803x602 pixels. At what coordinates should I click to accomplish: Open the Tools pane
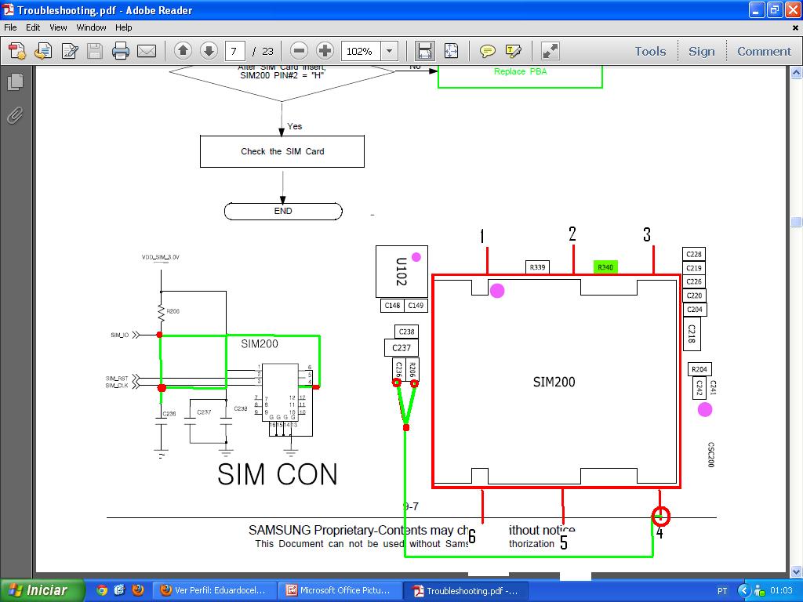click(650, 51)
